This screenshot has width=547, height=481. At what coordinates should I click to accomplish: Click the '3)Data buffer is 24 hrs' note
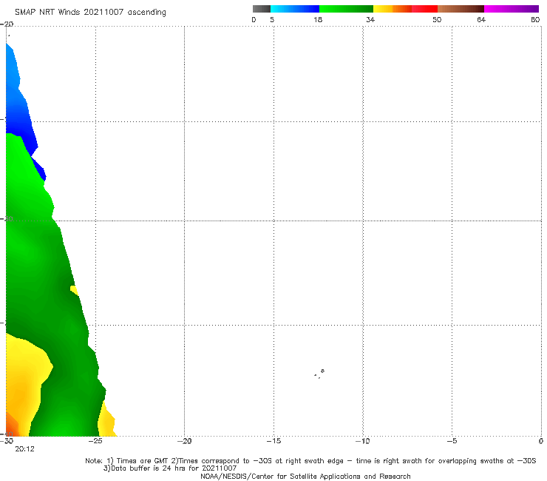[x=170, y=468]
